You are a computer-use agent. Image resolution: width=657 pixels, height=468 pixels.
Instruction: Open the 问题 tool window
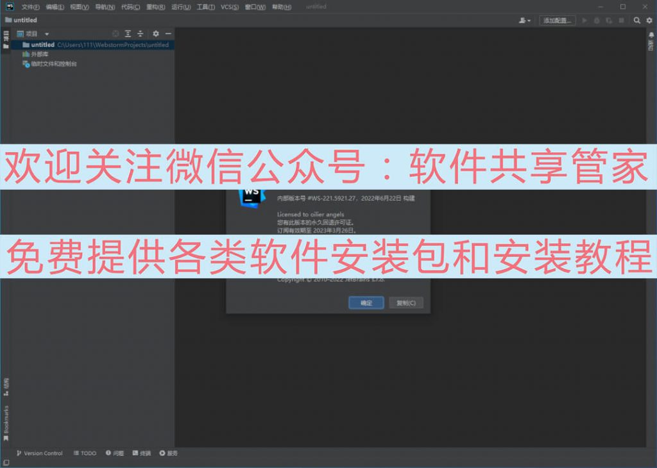115,453
